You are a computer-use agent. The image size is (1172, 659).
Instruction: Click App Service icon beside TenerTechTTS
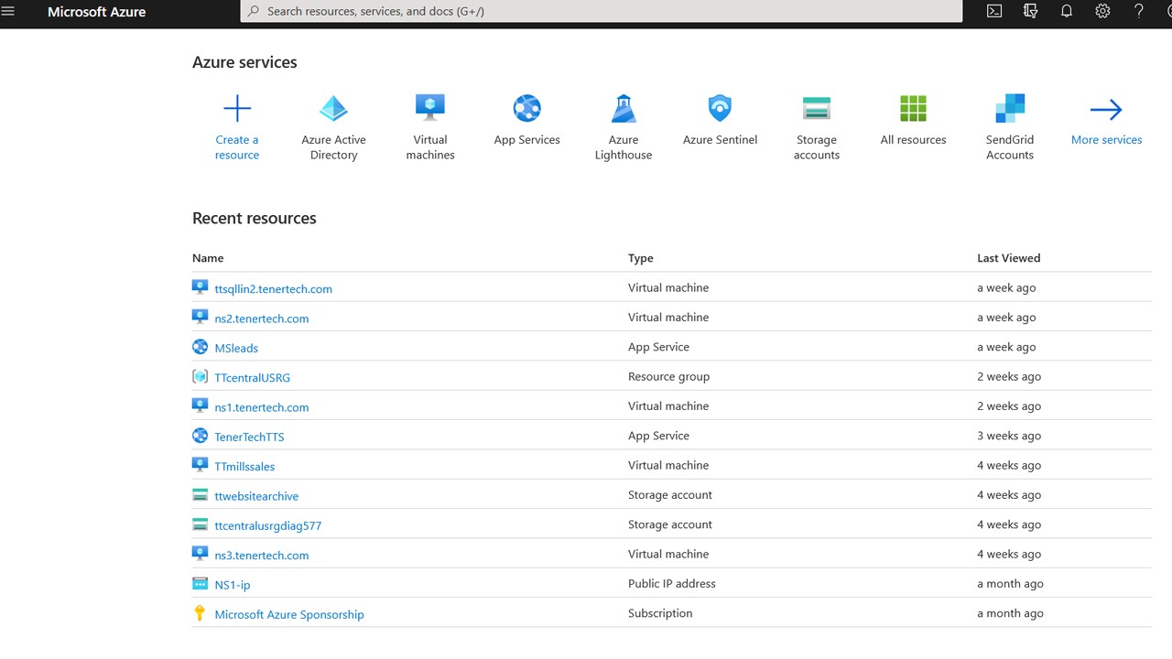[x=200, y=436]
